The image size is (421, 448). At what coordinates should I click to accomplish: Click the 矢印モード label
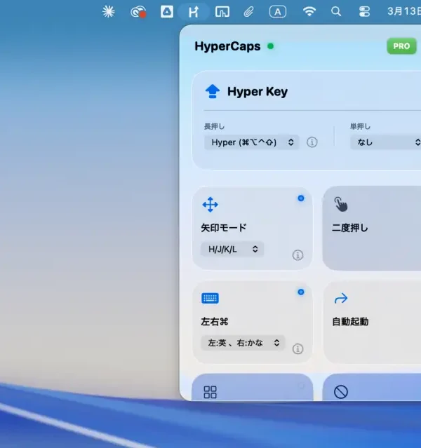pyautogui.click(x=224, y=228)
